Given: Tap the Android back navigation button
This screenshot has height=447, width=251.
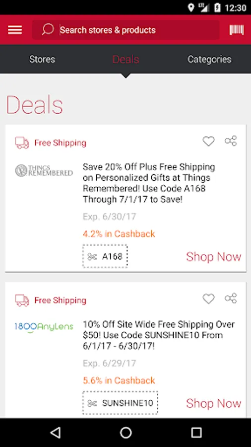Looking at the screenshot, I should [55, 433].
